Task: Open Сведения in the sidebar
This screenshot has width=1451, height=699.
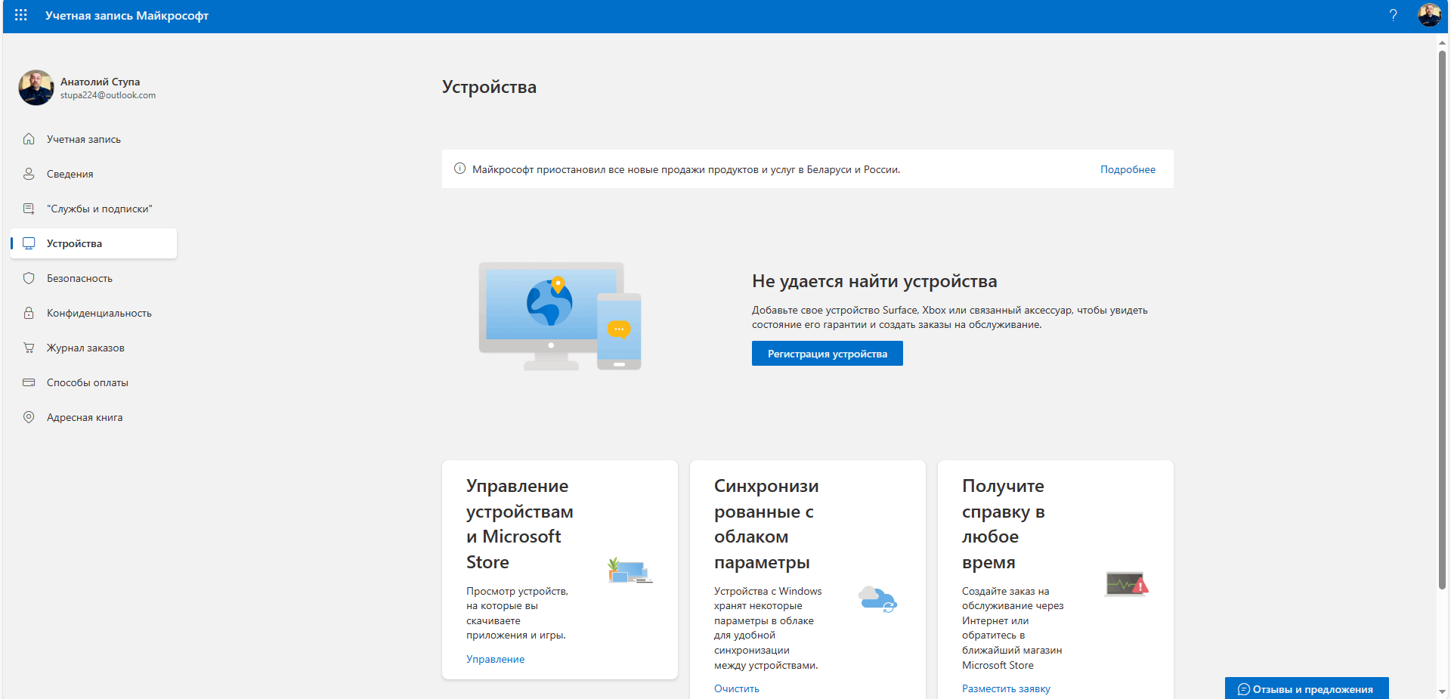Action: (x=94, y=174)
